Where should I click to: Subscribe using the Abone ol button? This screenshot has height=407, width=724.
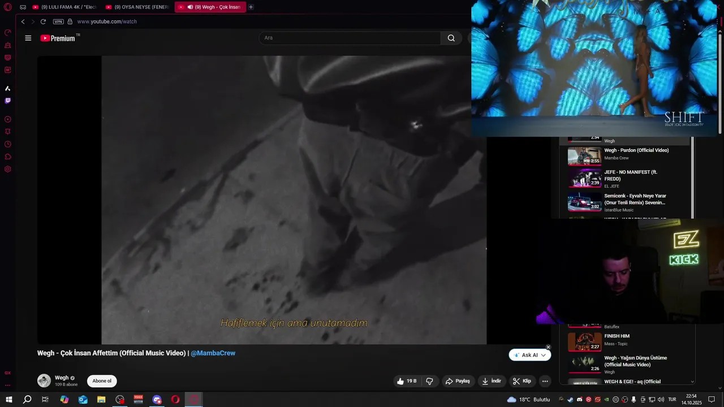tap(102, 381)
